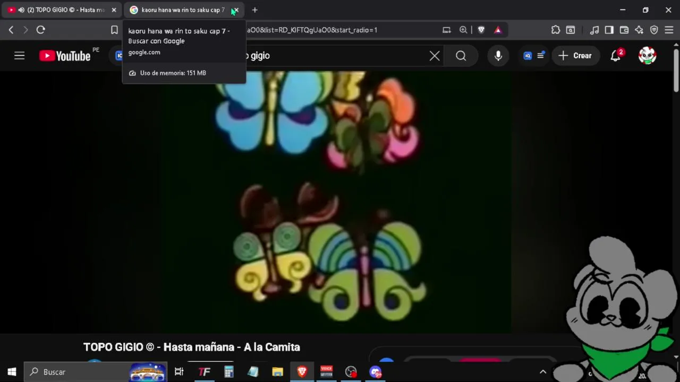Open the extensions puzzle icon
The image size is (680, 382).
click(556, 30)
